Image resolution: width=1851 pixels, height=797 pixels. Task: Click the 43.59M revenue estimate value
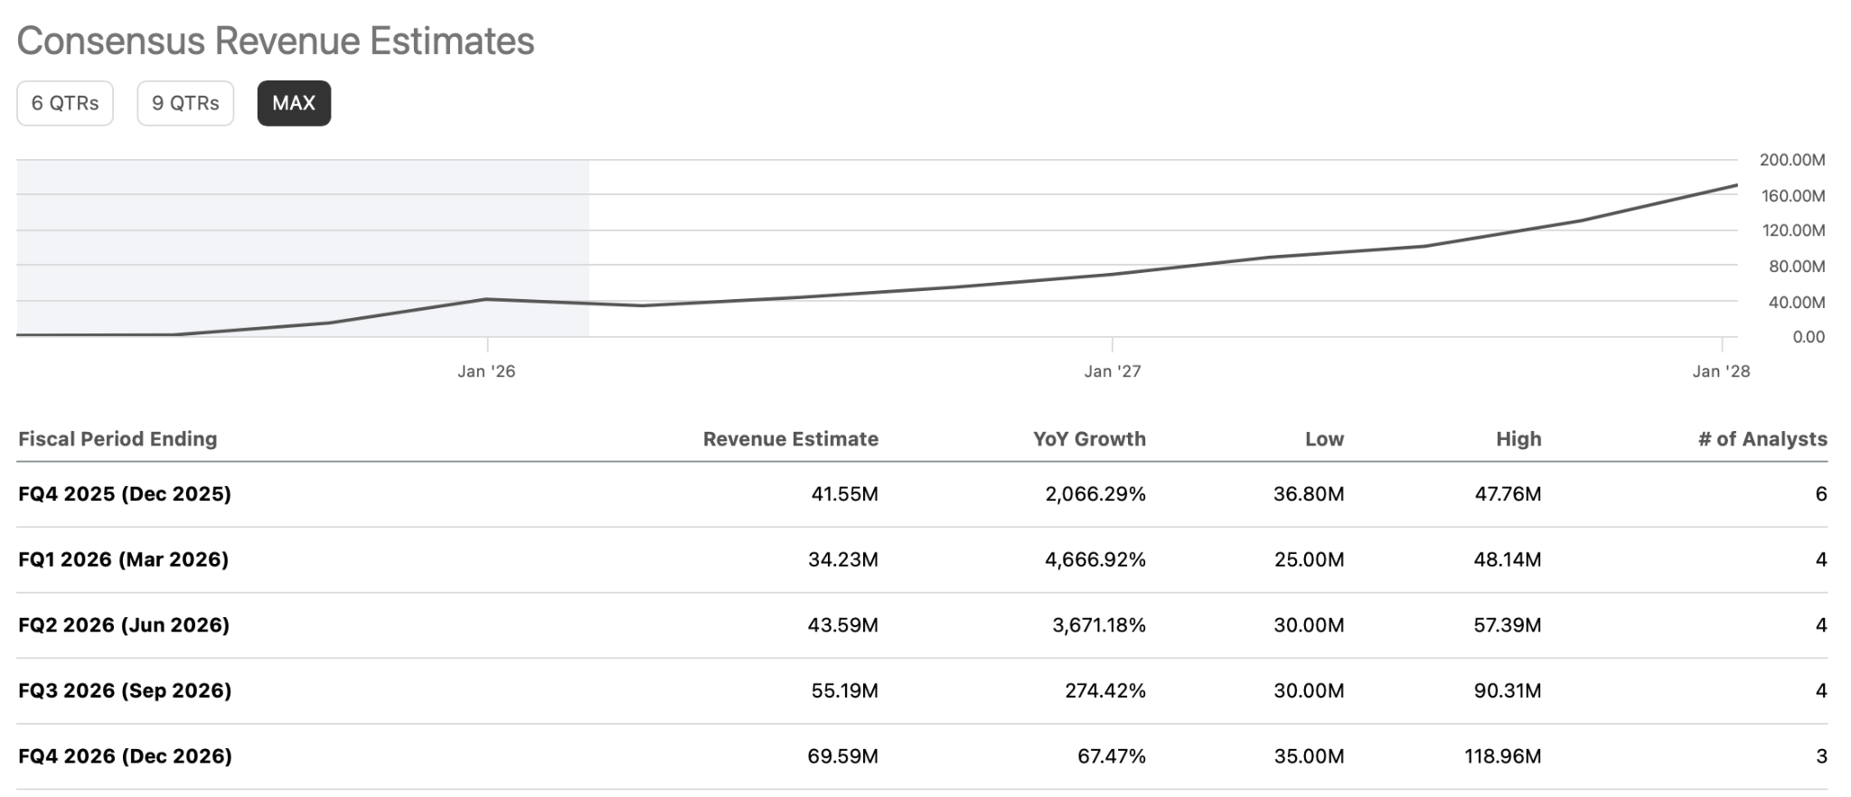tap(843, 625)
